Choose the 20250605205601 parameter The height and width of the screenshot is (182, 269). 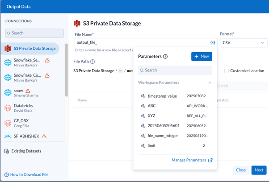(175, 126)
